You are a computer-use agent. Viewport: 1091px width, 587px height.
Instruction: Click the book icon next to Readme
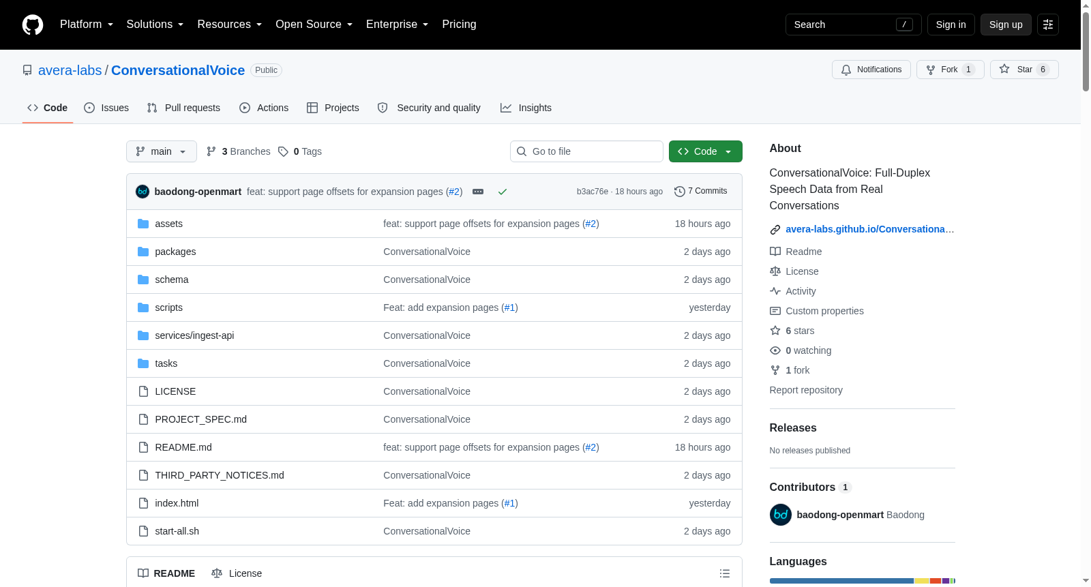[775, 252]
